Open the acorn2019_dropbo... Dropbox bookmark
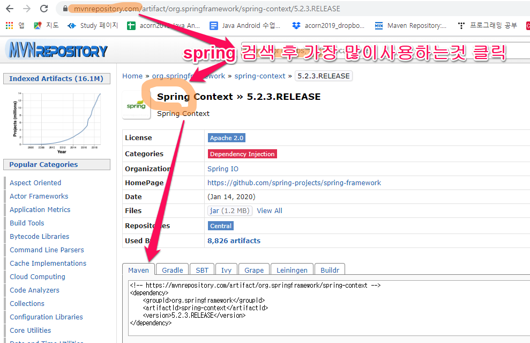This screenshot has height=343, width=530. click(328, 25)
